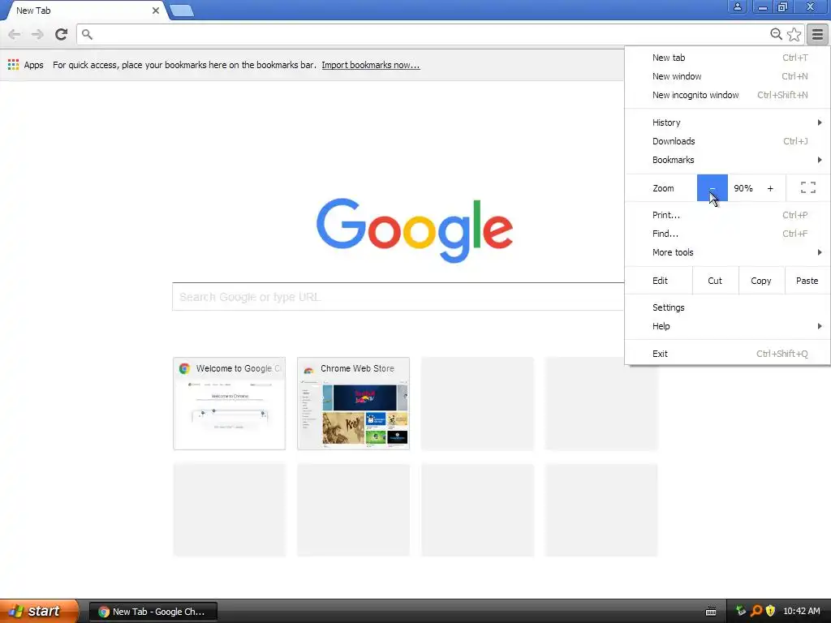Click the Cut button in Edit row
831x623 pixels.
(715, 281)
